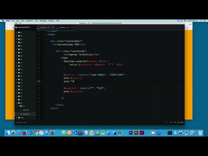208x156 pixels.
Task: Open the Trash in the dock
Action: 200,133
